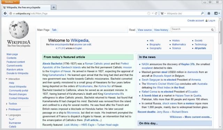Screen dimensions: 223x130
Task: Click the scrollbar down arrow
Action: tap(220, 127)
